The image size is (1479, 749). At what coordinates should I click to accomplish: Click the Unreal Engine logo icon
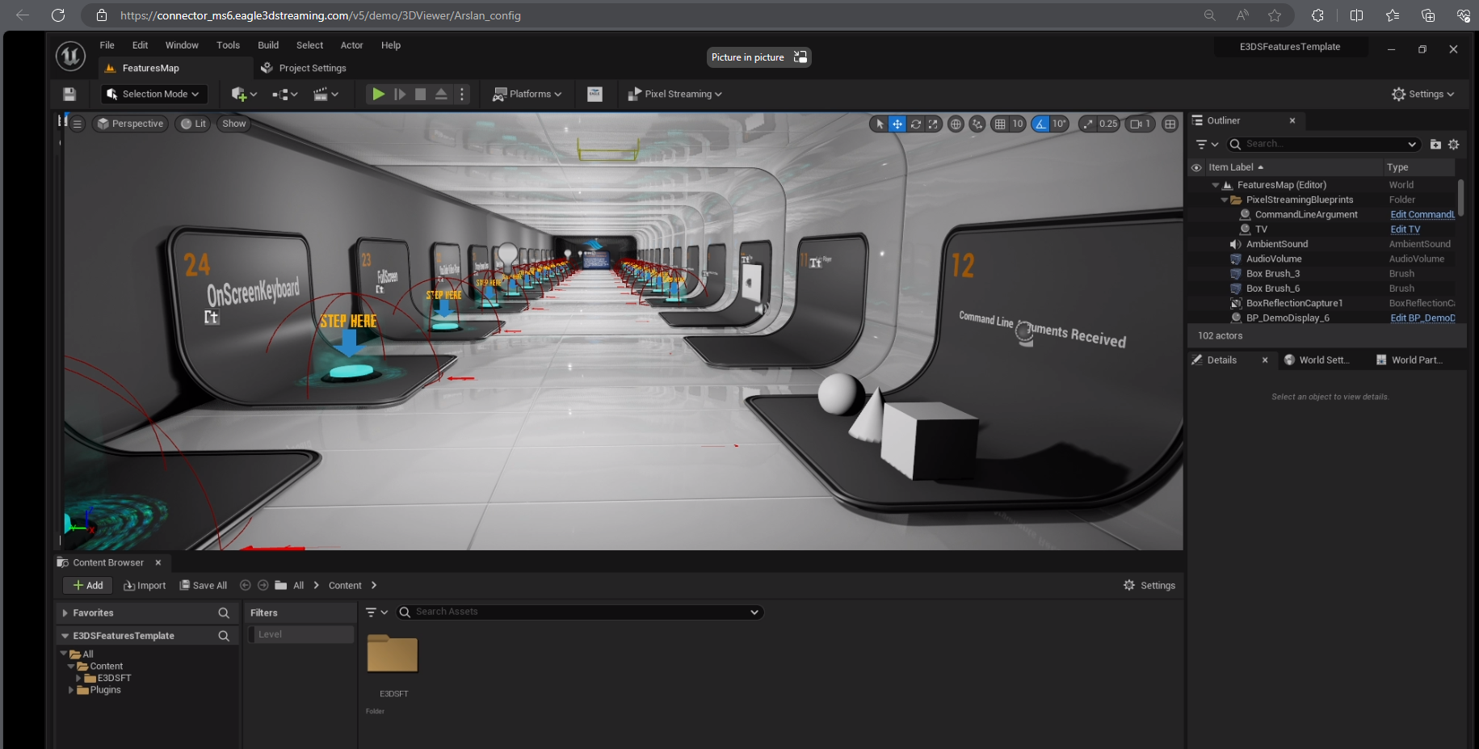tap(70, 56)
